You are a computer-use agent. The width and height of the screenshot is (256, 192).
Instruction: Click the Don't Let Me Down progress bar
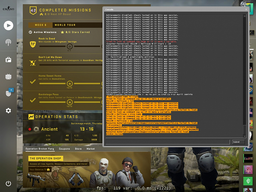71,65
